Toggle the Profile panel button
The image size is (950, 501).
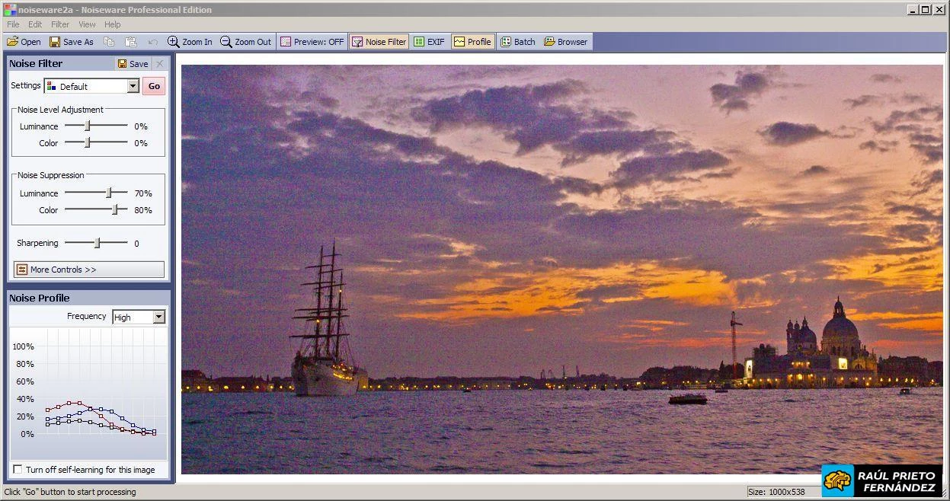(472, 42)
